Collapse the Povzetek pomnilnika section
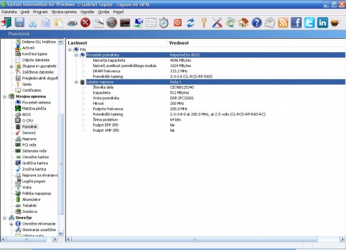 [76, 55]
